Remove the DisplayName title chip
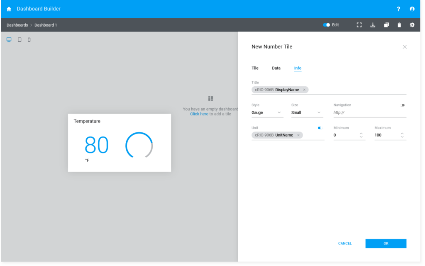Screen dimensions: 425x266 point(304,90)
